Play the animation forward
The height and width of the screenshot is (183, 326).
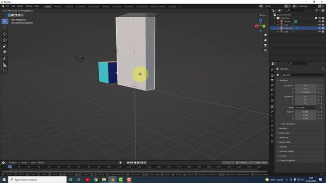click(138, 163)
